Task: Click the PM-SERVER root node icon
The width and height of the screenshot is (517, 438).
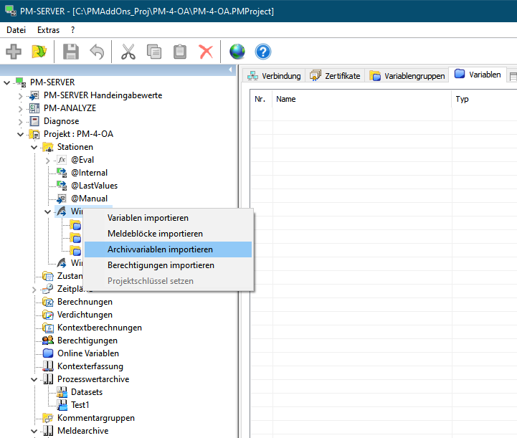Action: (21, 82)
